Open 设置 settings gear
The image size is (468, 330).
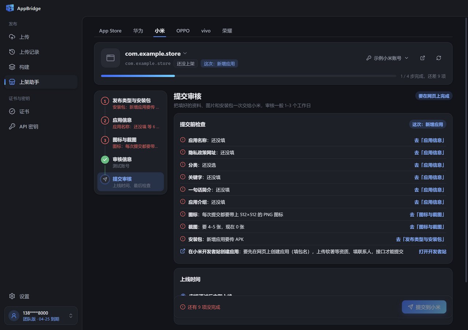12,296
